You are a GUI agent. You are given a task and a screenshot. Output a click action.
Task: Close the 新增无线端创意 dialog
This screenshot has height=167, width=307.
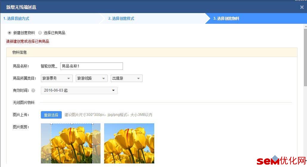[302, 7]
